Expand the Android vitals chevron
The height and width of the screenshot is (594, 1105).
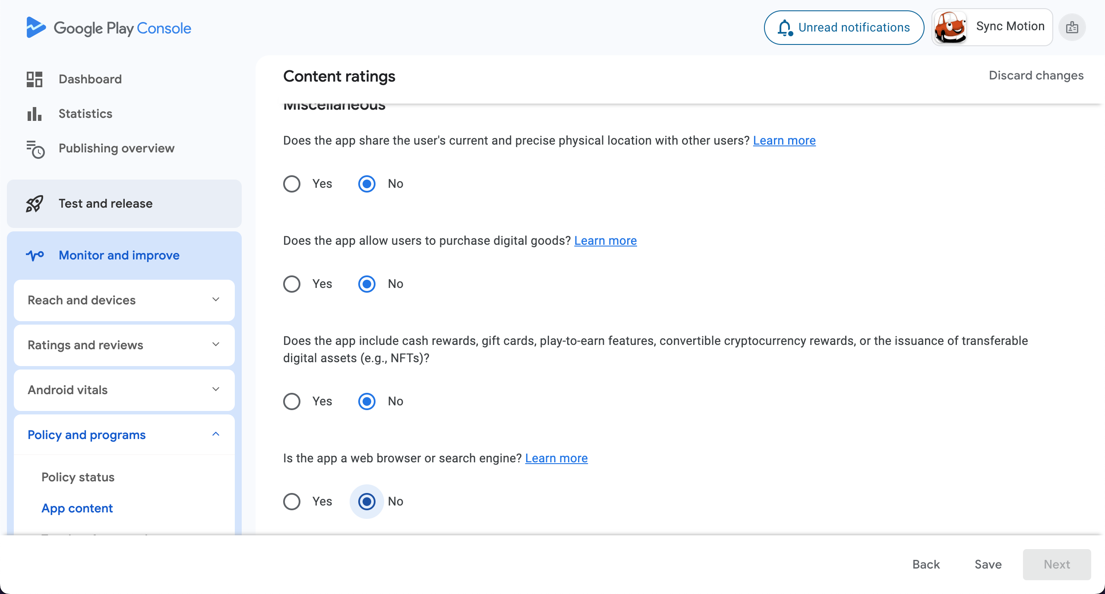pyautogui.click(x=216, y=389)
